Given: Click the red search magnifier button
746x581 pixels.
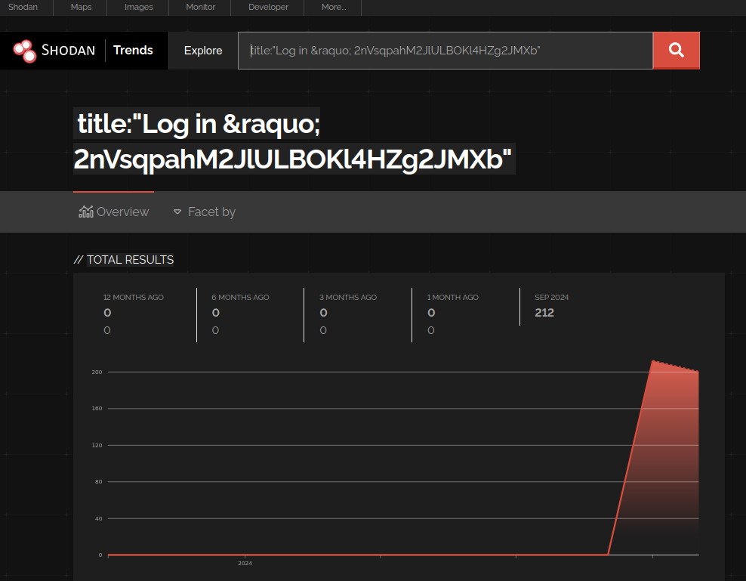Looking at the screenshot, I should tap(676, 51).
